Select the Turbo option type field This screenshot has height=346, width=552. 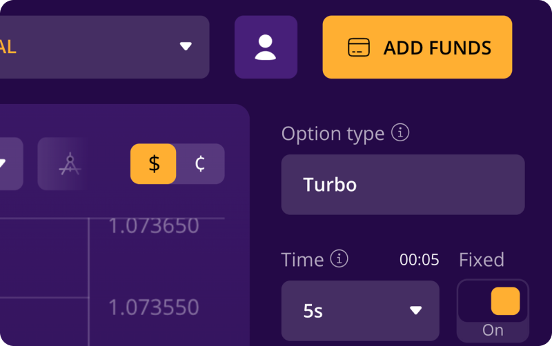pos(403,185)
